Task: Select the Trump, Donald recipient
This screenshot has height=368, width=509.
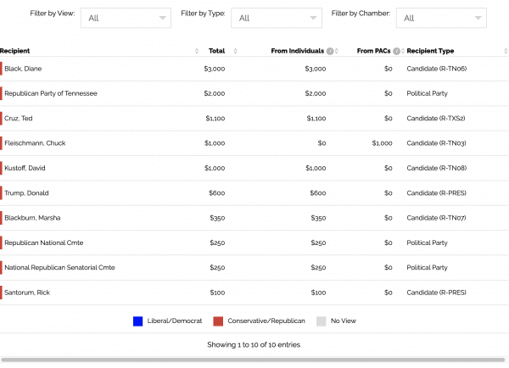Action: pyautogui.click(x=26, y=193)
